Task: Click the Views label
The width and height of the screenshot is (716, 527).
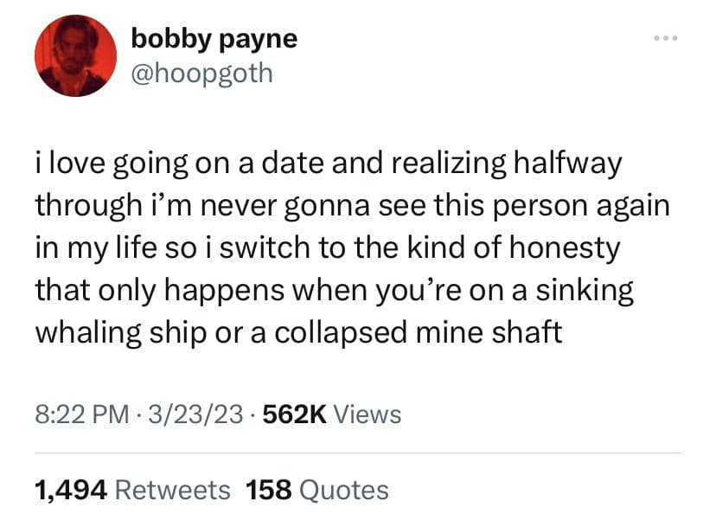Action: point(367,415)
